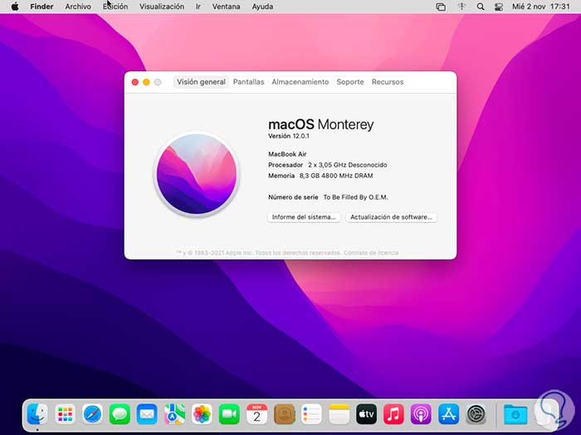Click processor value 2 x 3,05 GHz Desconocido
This screenshot has height=435, width=581.
click(348, 165)
